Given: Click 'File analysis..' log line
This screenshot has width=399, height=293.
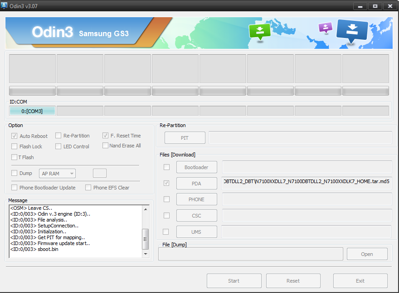Looking at the screenshot, I should pos(39,220).
